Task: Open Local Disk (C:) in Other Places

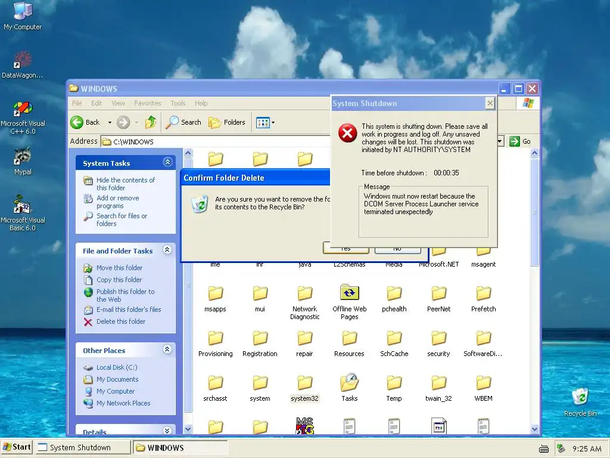Action: coord(117,367)
